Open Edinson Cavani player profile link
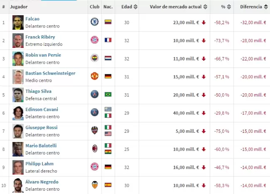 [42, 109]
